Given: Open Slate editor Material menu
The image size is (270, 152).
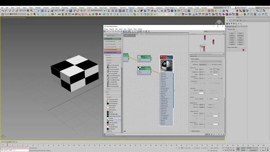Looking at the screenshot, I should (111, 29).
